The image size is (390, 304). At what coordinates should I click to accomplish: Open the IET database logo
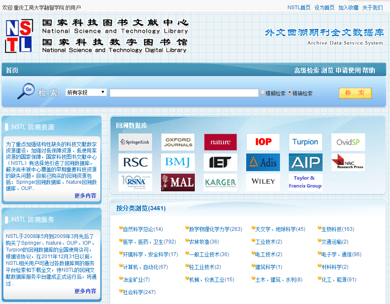(x=221, y=162)
